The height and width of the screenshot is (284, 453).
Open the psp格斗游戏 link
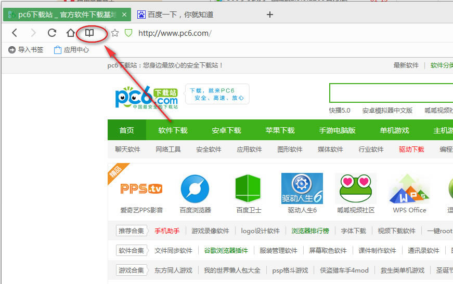click(x=290, y=270)
